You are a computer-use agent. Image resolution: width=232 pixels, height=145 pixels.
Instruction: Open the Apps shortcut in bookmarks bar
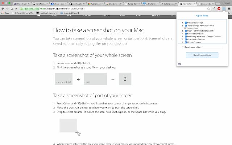[5, 13]
